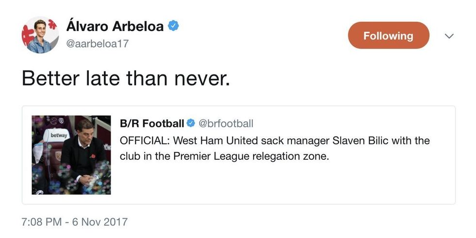Screen dimensions: 476x238
Task: Open the @aarbeloa17 handle
Action: point(97,43)
